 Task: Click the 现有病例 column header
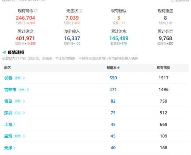coord(164,68)
